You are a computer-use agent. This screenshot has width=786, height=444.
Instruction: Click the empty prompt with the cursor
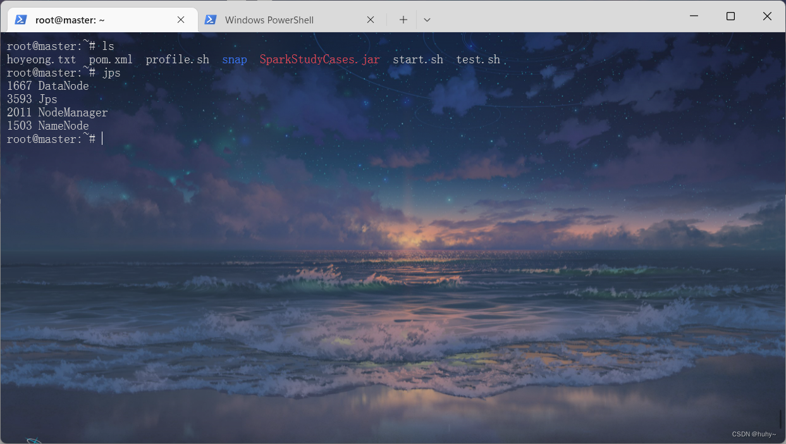pos(54,139)
